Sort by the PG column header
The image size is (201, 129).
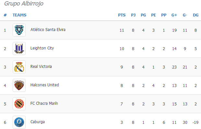[143, 15]
